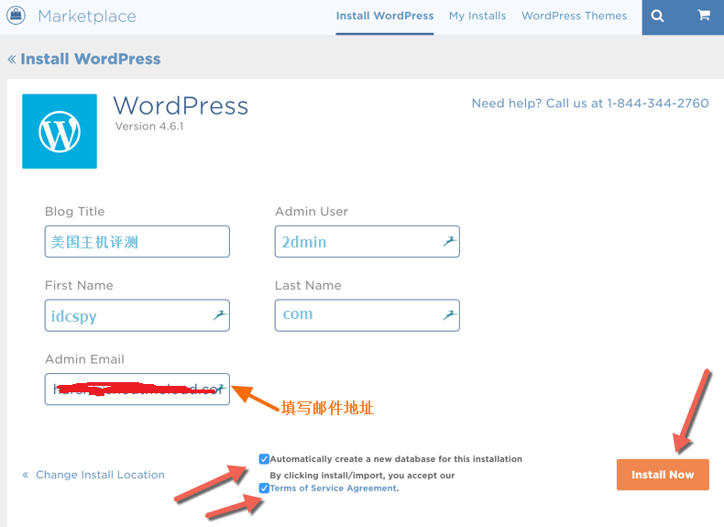
Task: Open the Terms of Service Agreement link
Action: pyautogui.click(x=334, y=489)
